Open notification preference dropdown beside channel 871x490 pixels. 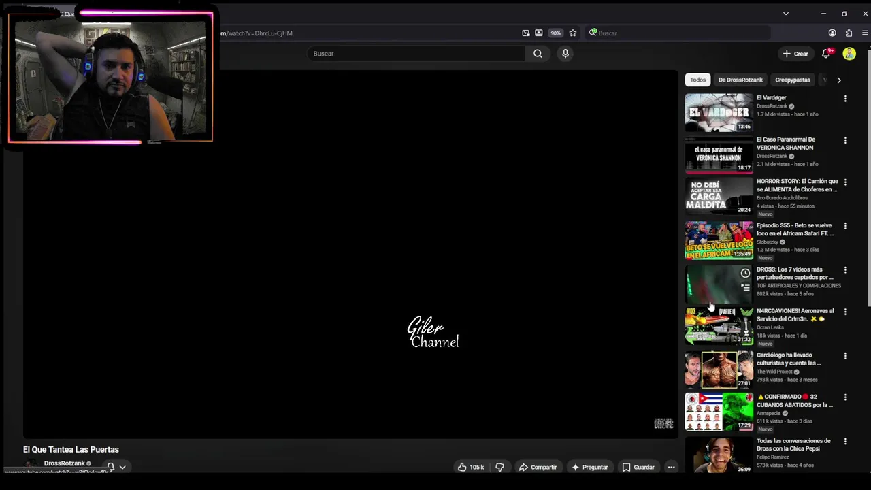click(x=116, y=467)
